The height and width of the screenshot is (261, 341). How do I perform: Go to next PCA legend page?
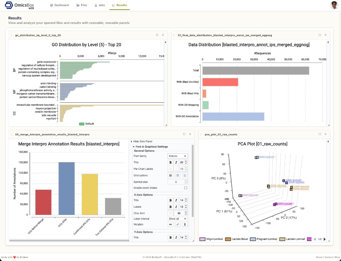coord(325,239)
